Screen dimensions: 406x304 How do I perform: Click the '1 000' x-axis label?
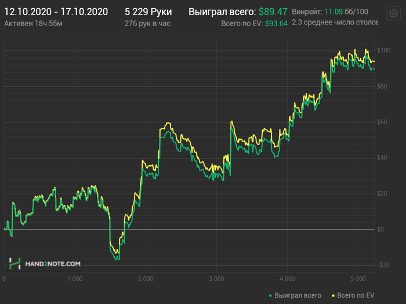(75, 279)
